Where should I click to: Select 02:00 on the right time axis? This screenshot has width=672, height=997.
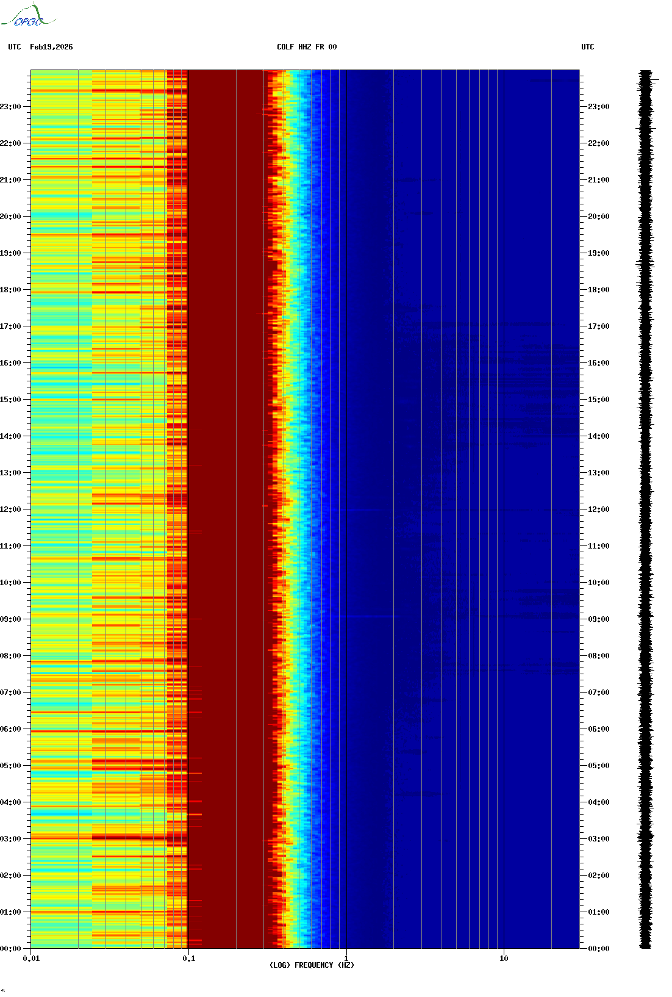(x=599, y=876)
